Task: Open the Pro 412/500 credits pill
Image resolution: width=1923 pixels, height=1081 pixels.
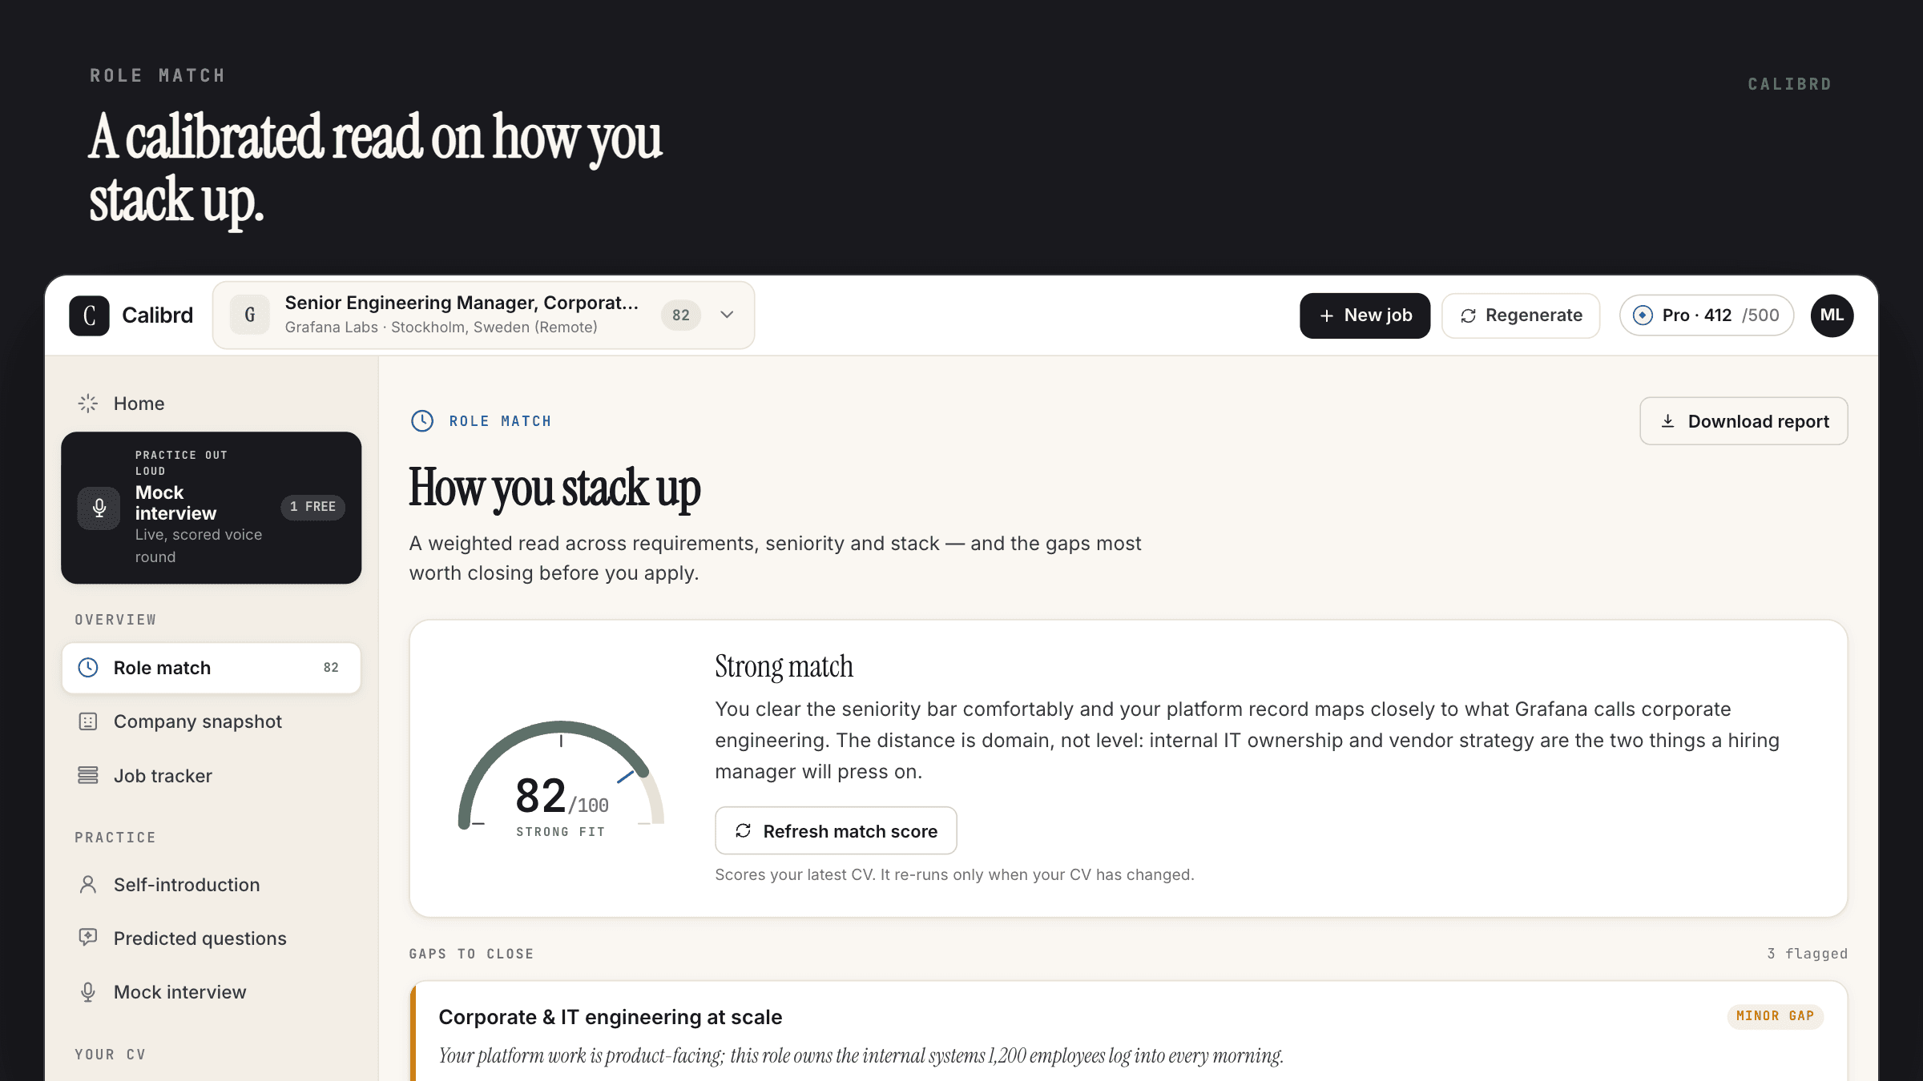Action: point(1707,315)
